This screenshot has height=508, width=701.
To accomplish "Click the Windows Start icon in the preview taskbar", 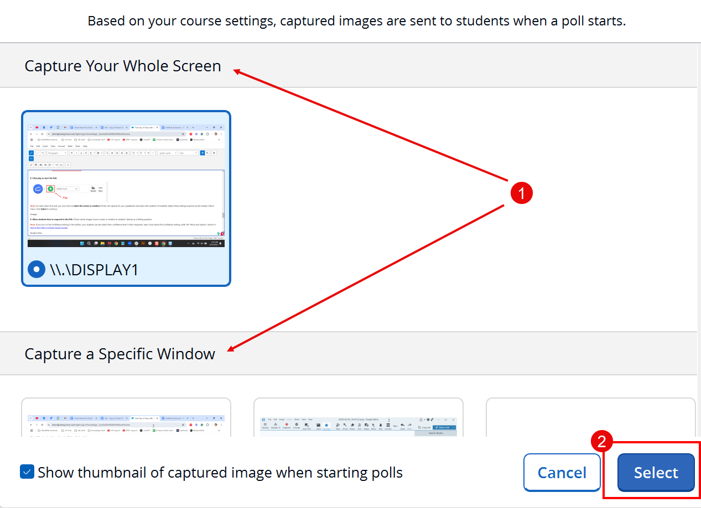I will coord(83,243).
